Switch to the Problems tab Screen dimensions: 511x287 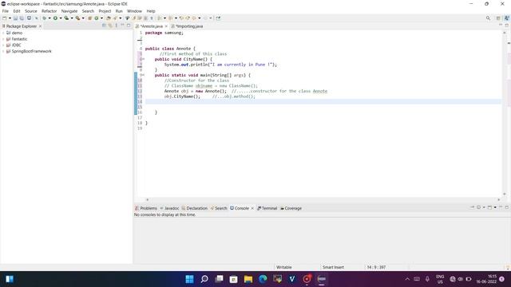(x=146, y=208)
